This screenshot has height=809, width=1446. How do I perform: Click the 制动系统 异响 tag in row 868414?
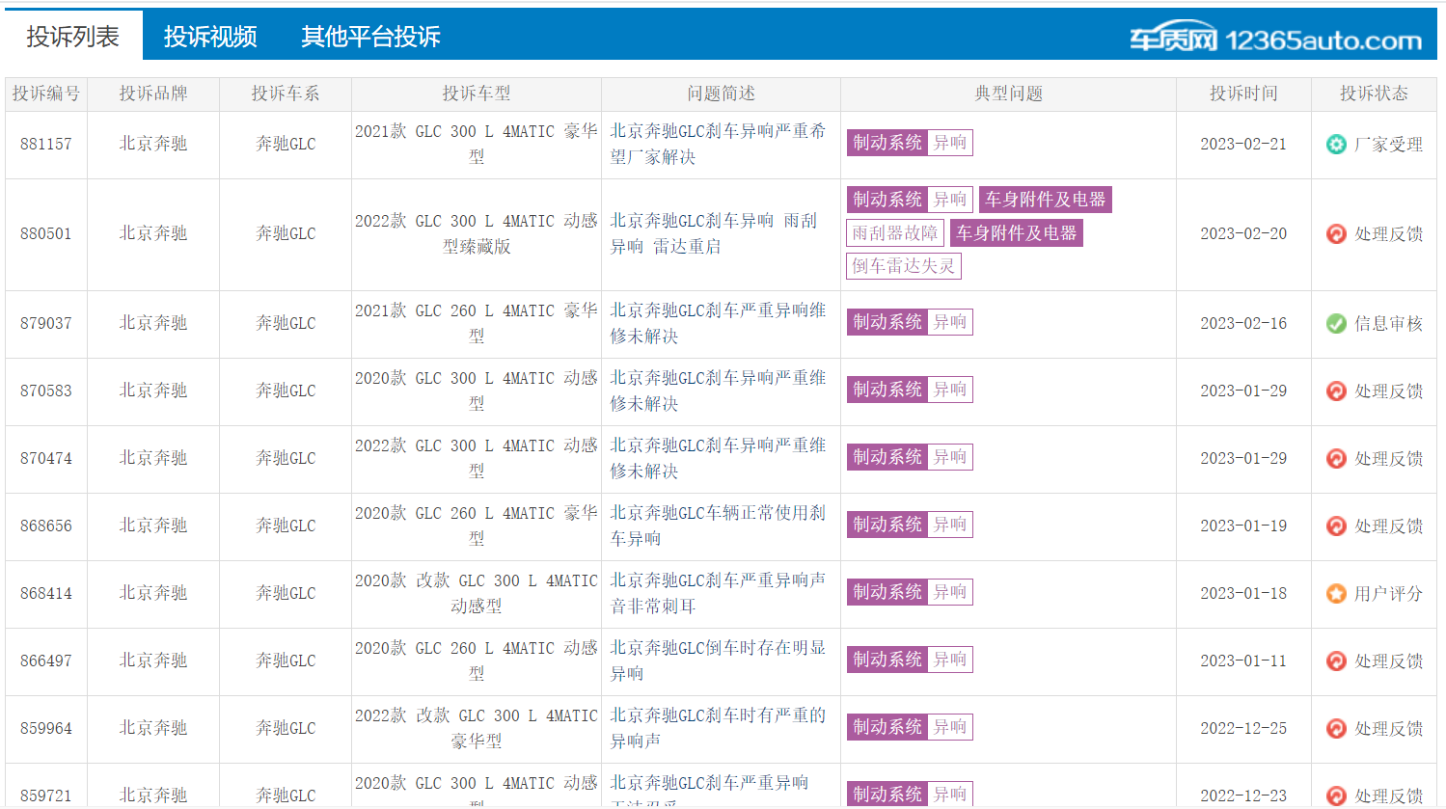point(910,592)
